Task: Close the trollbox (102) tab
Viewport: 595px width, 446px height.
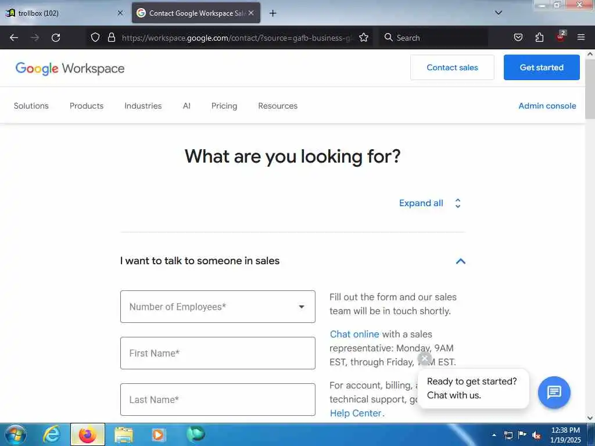Action: point(120,13)
